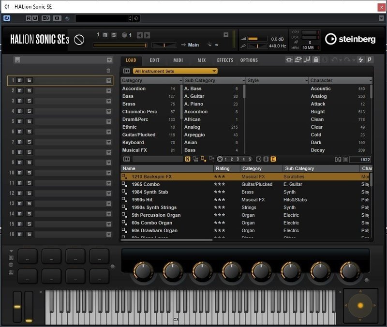
Task: Open the Sub Category column dropdown
Action: [243, 80]
